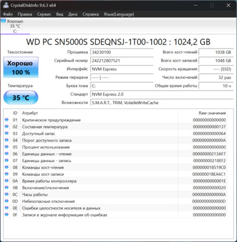Open the Файл menu

point(8,14)
